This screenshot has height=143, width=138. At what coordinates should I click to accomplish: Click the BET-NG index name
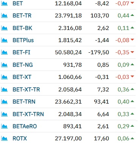tap(23, 65)
